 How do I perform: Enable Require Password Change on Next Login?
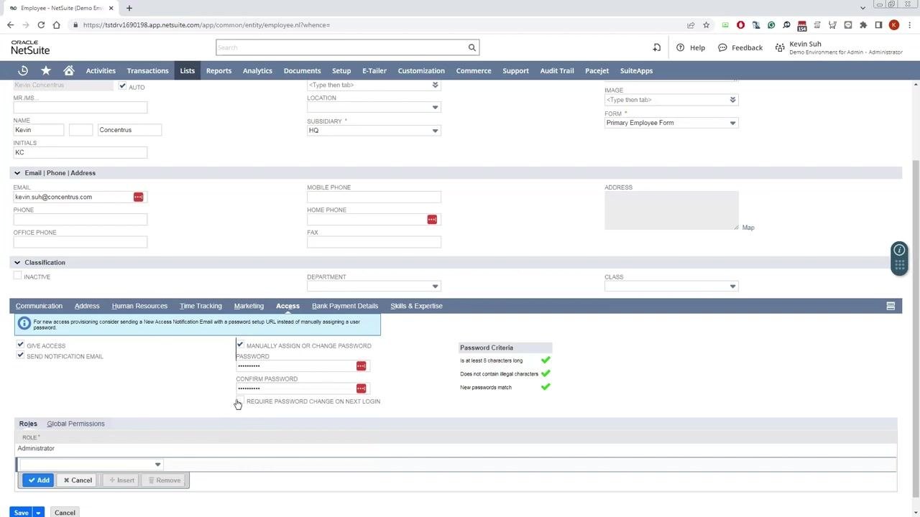(240, 401)
